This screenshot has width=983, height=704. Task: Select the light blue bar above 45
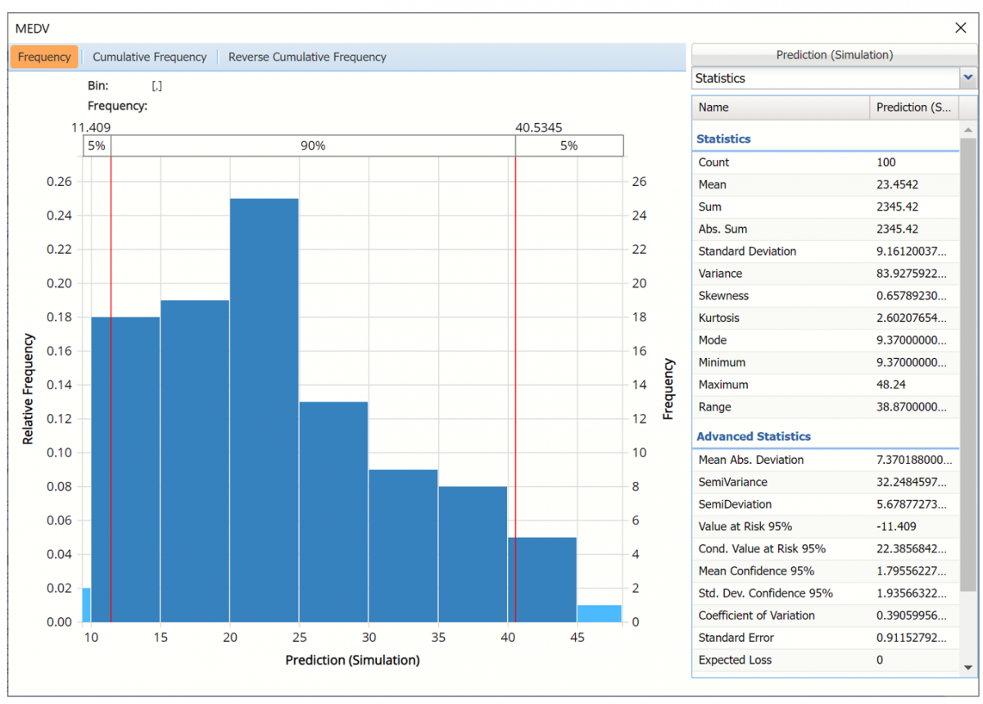(x=599, y=613)
